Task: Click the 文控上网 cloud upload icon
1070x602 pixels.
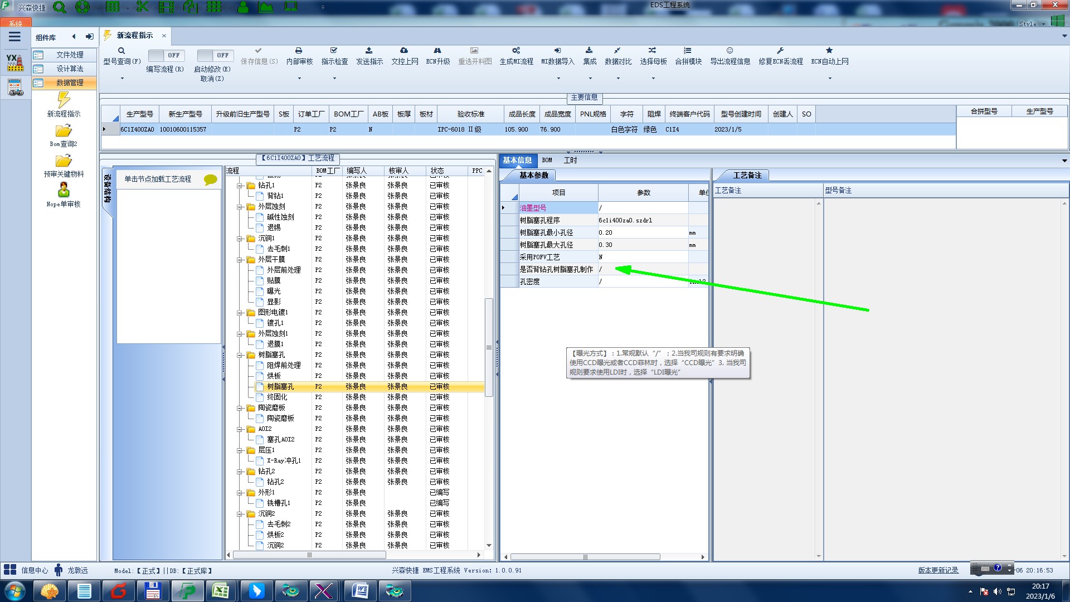Action: coord(404,51)
